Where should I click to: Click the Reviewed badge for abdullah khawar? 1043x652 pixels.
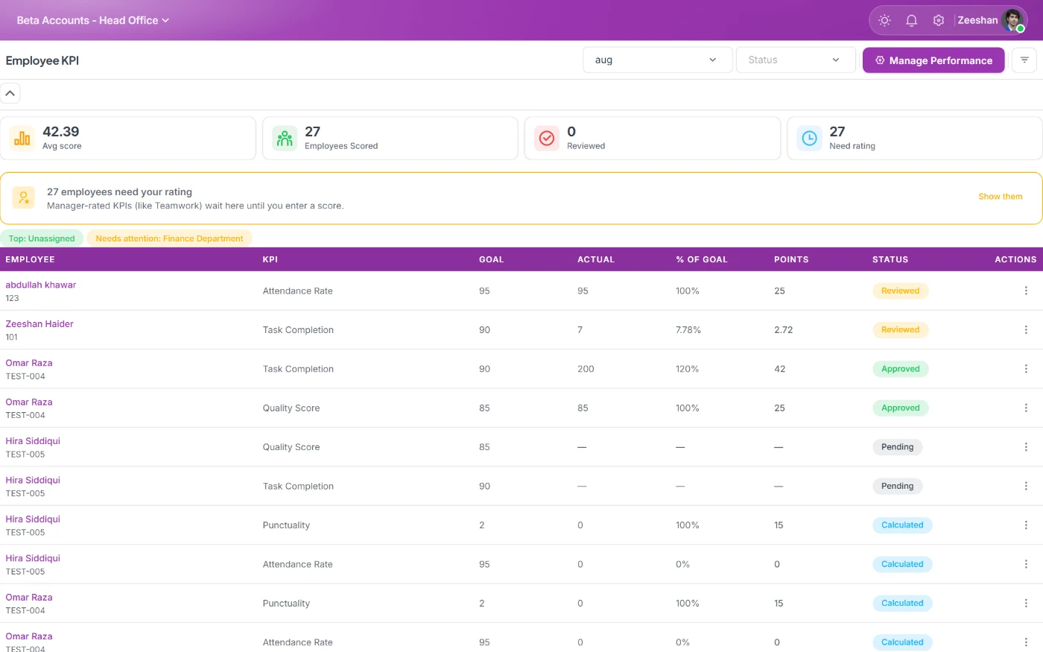[901, 291]
